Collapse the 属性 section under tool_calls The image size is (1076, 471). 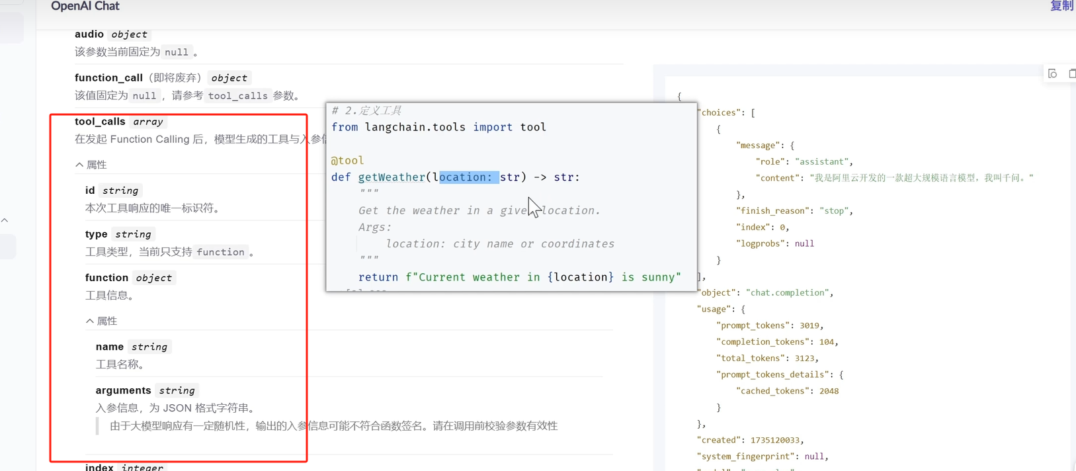91,165
